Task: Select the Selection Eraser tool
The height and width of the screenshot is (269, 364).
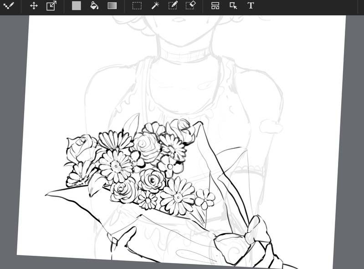Action: pyautogui.click(x=190, y=5)
